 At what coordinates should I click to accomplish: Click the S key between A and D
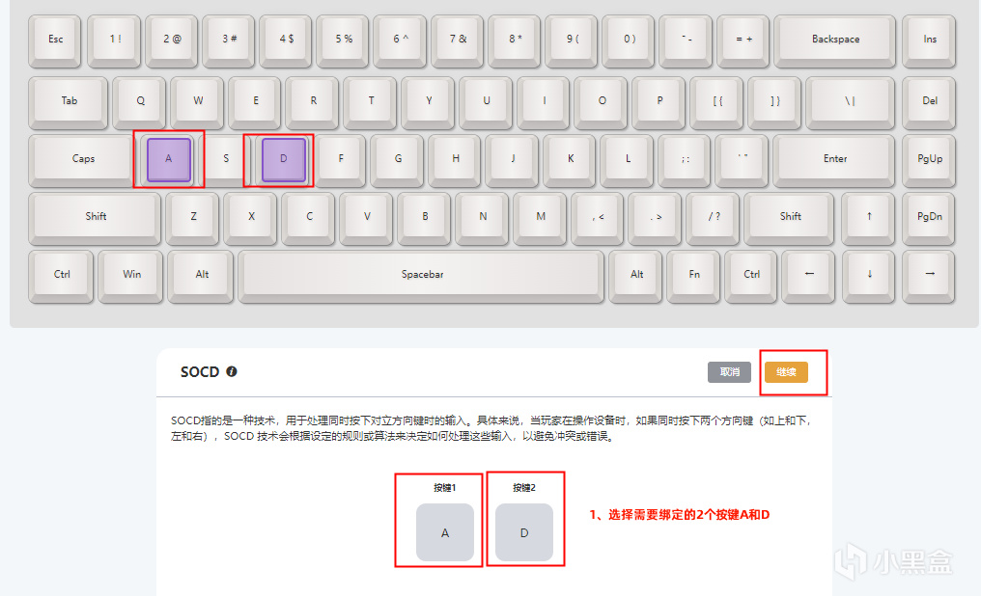[225, 160]
